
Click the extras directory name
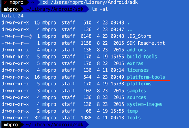[135, 63]
